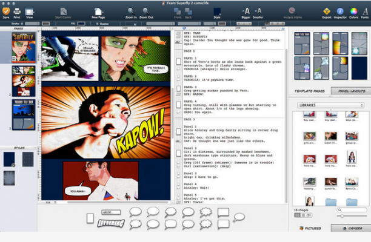Click the text color swatch in format bar
Screen dimensions: 371x242
[222, 24]
